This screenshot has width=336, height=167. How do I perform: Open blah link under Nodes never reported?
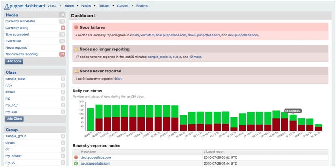coord(119,79)
